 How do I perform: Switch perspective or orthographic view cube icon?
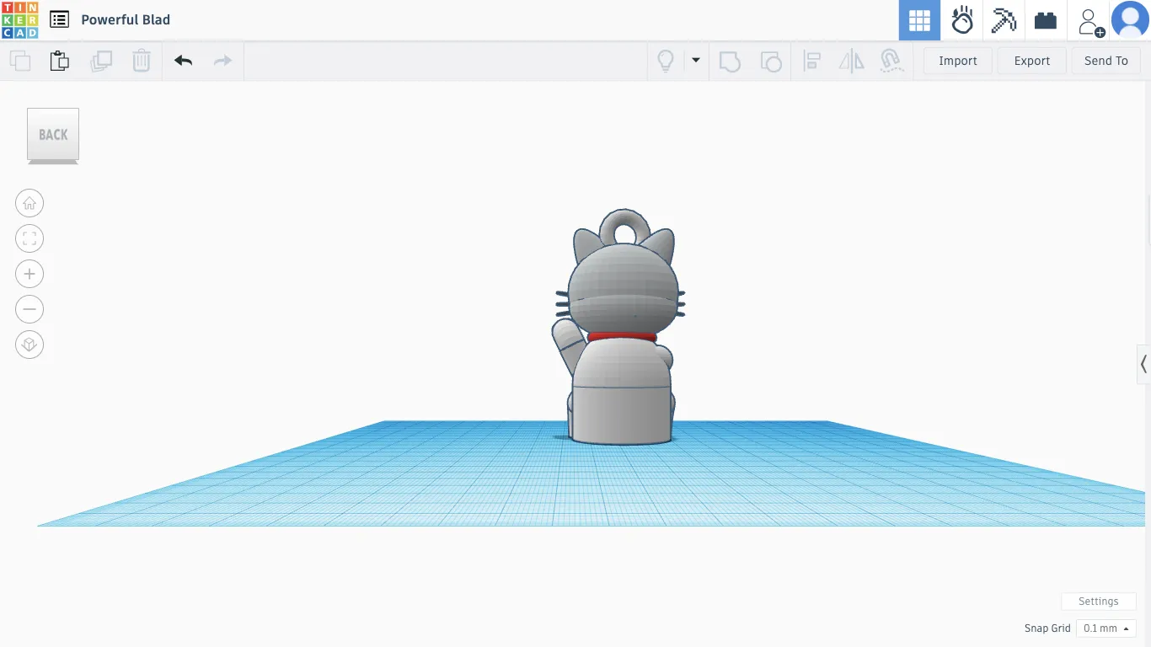(x=29, y=345)
